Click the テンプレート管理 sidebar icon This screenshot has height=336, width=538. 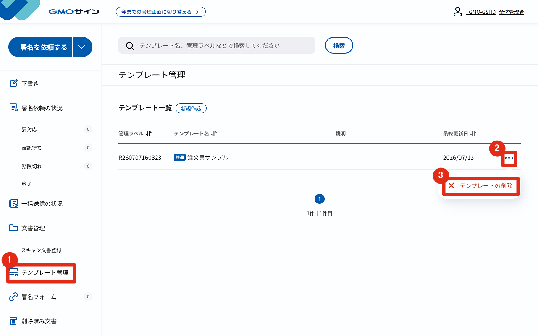coord(13,273)
